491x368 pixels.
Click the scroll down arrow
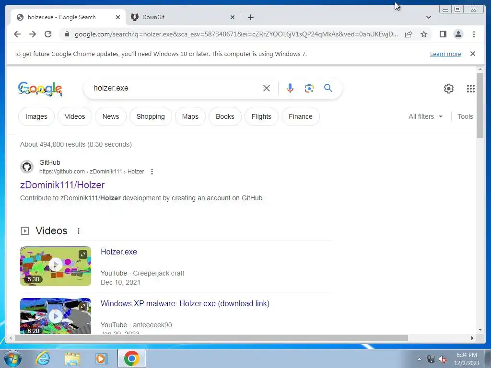pyautogui.click(x=480, y=330)
